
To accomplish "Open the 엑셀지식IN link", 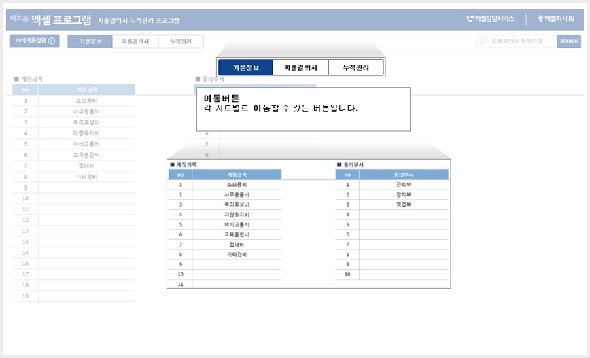I will [557, 18].
